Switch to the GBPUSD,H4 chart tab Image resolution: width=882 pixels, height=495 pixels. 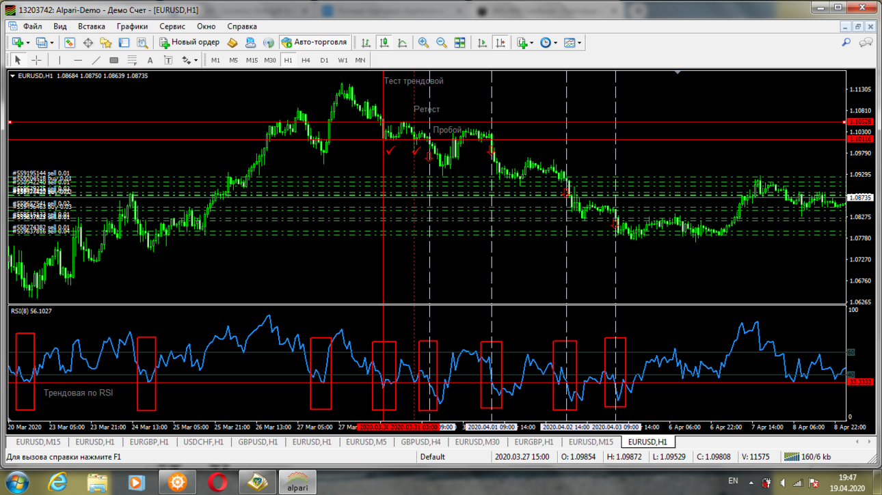click(x=420, y=442)
